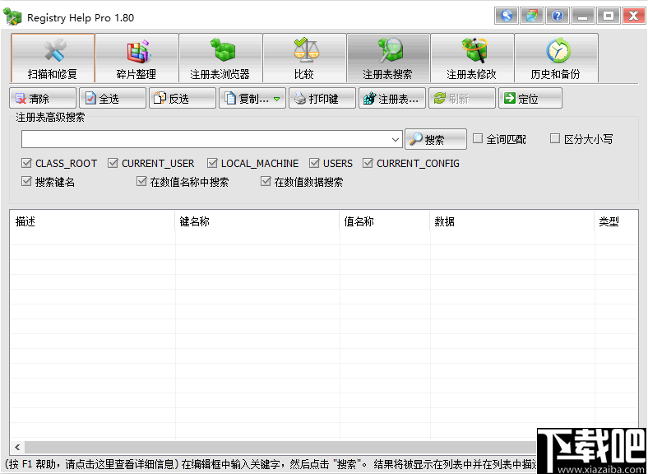The width and height of the screenshot is (648, 474).
Task: Open the 注册表修改 registry tweak tab
Action: pyautogui.click(x=472, y=58)
